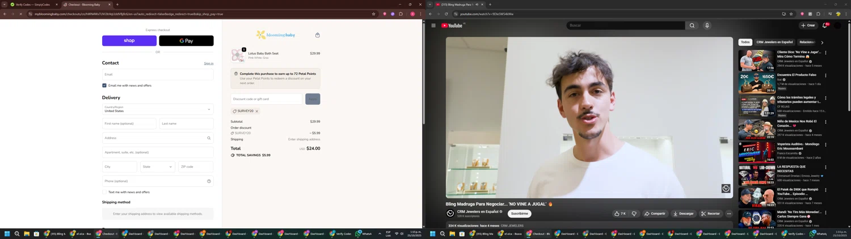851x239 pixels.
Task: Reload the YouTube page
Action: coord(446,14)
